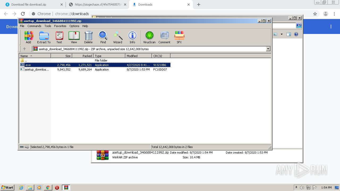Screen dimensions: 340x191
Task: Open Windows Explorer from the taskbar
Action: click(30, 188)
